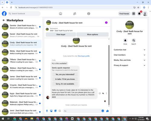Open conversation information purple icon
This screenshot has width=151, height=121.
click(106, 23)
